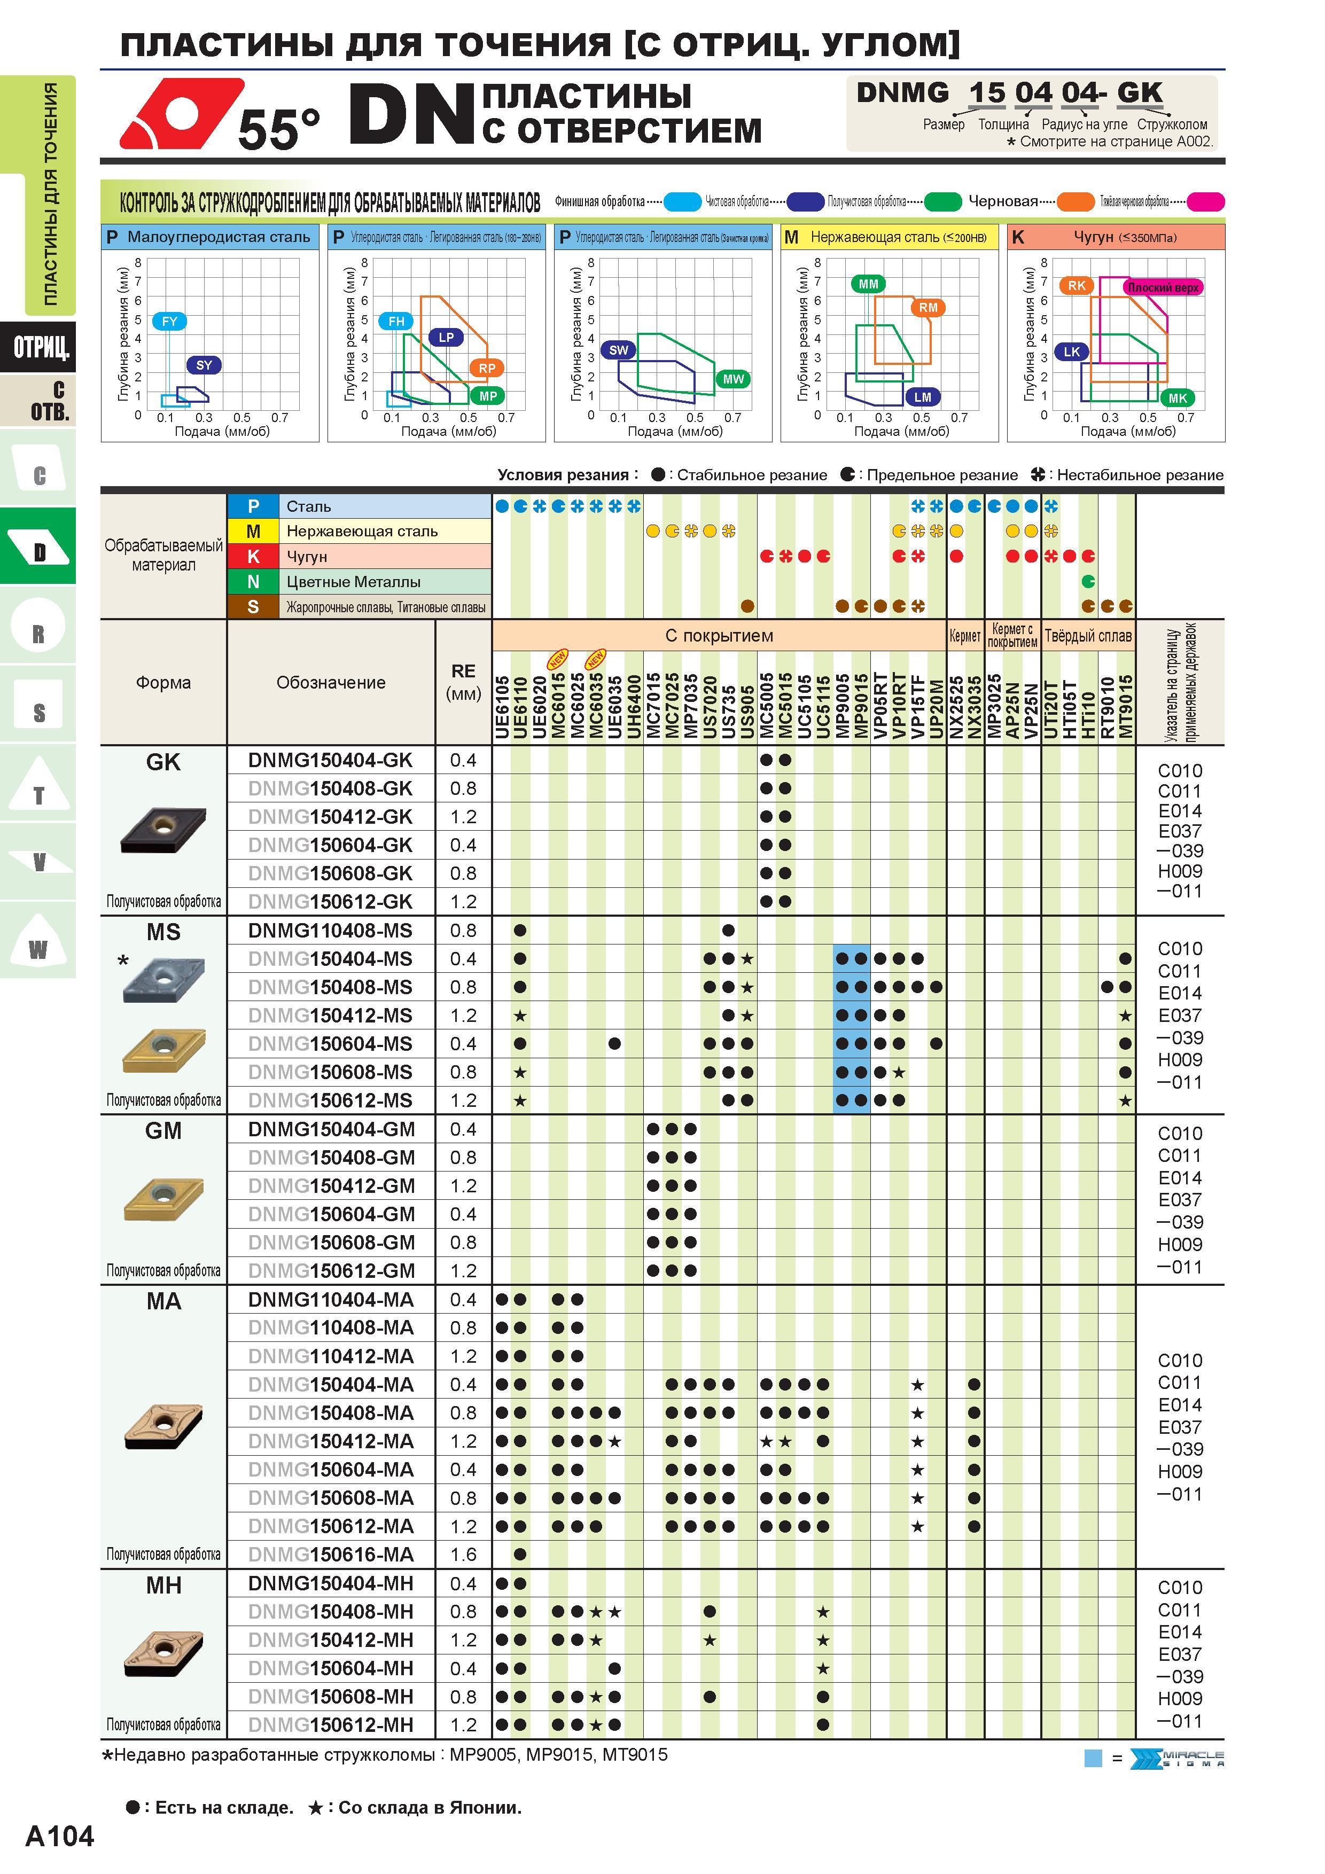1325x1874 pixels.
Task: Click designation 'DNMG150616-MA'
Action: [x=331, y=1555]
